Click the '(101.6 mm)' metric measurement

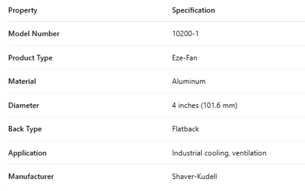(218, 105)
